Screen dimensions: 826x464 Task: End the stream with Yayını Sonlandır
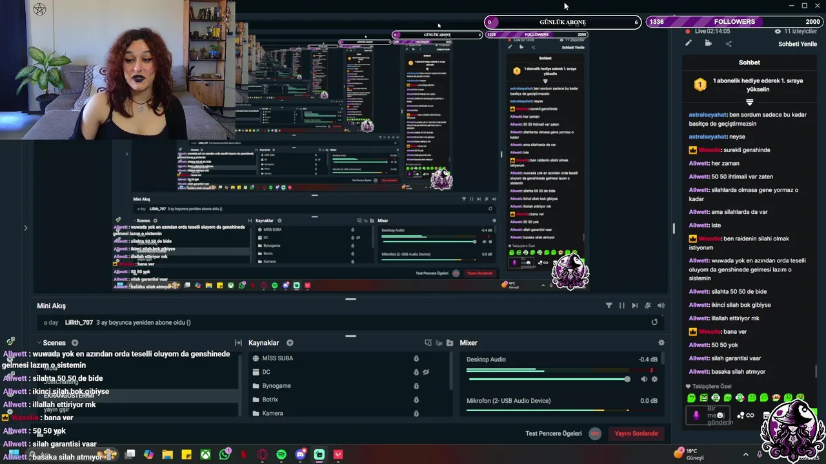[x=636, y=434]
